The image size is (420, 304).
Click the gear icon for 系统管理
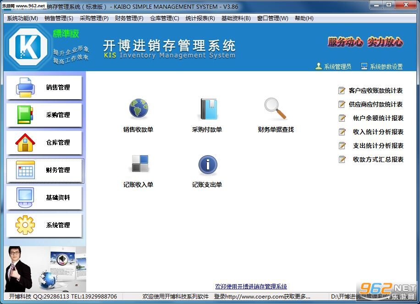pyautogui.click(x=25, y=225)
